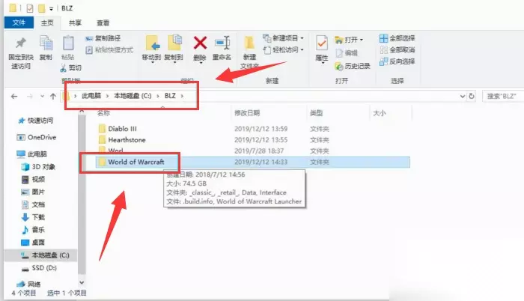The height and width of the screenshot is (301, 524).
Task: Click Select All (全部选择)
Action: 397,38
